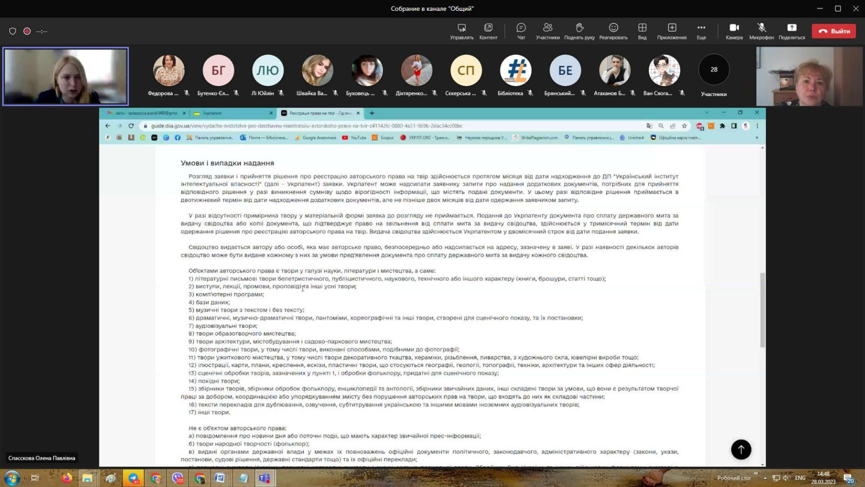Click Спасскова Олена Павлівна's video tile
Image resolution: width=865 pixels, height=487 pixels.
[x=65, y=76]
